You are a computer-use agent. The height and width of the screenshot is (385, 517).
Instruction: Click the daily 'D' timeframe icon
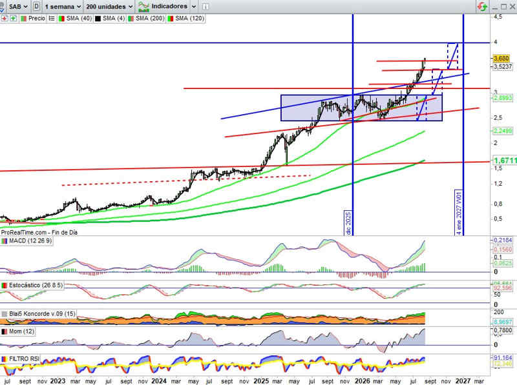click(x=37, y=6)
